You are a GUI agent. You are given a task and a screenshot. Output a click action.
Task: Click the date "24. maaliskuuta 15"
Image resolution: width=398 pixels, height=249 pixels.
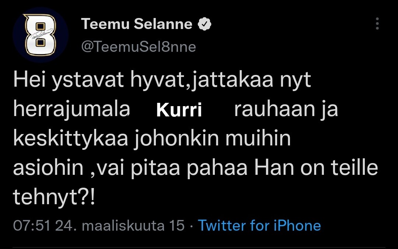point(119,225)
